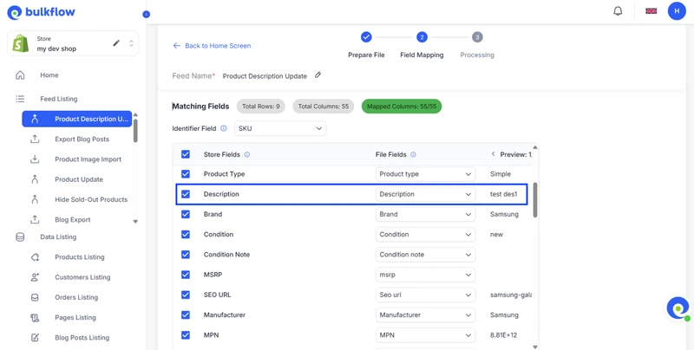Go to Prepare File step
Screen dimensions: 694x350
[366, 46]
